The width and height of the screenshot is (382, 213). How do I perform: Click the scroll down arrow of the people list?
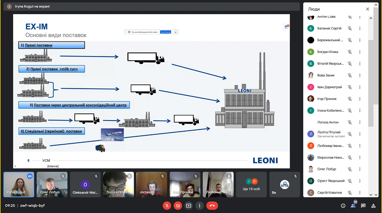point(371,195)
